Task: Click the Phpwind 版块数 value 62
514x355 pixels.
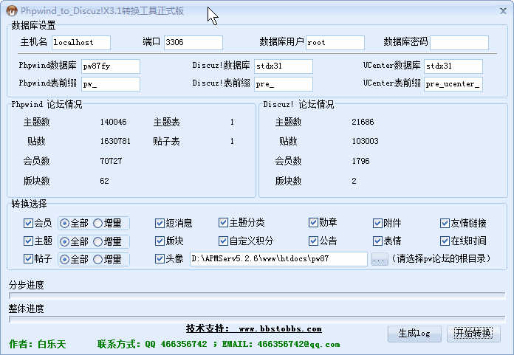Action: 104,181
